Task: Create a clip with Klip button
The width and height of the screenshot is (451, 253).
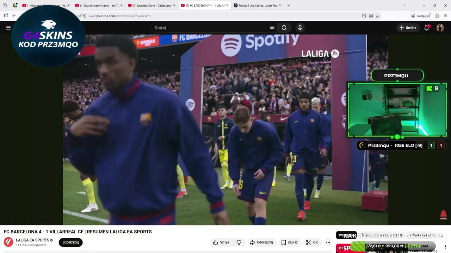Action: click(312, 242)
